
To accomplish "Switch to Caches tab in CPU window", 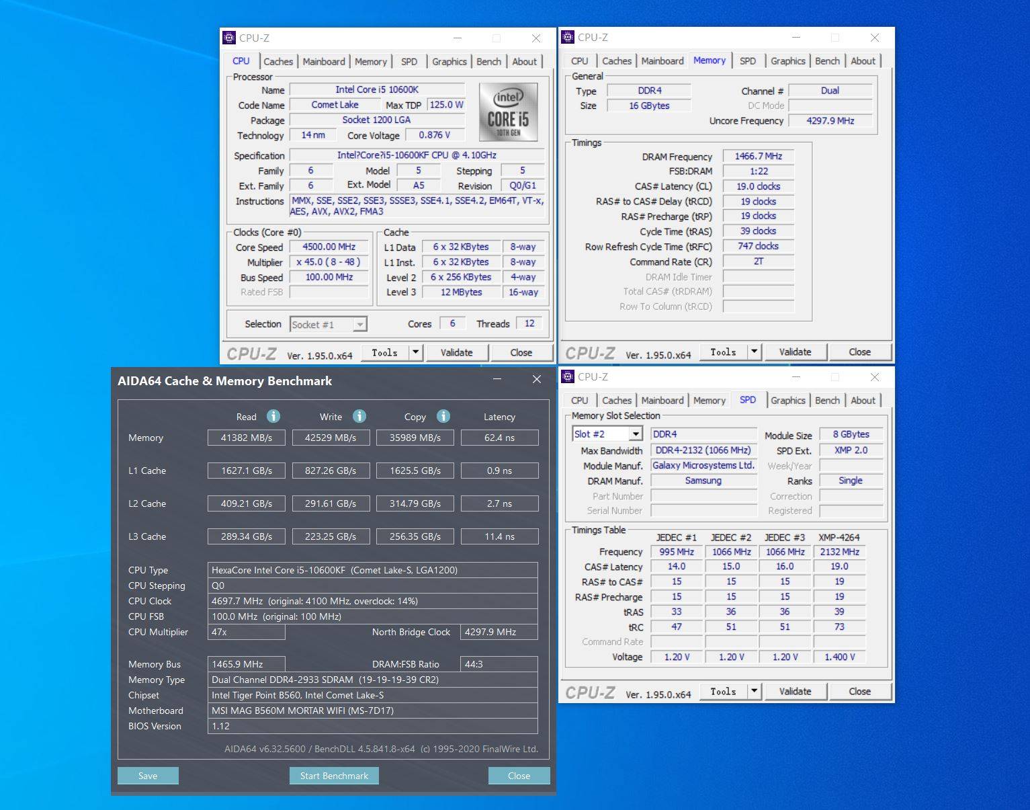I will coord(278,61).
